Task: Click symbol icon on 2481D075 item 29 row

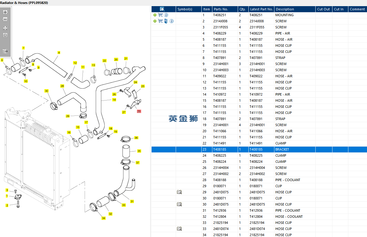Action: click(x=179, y=192)
